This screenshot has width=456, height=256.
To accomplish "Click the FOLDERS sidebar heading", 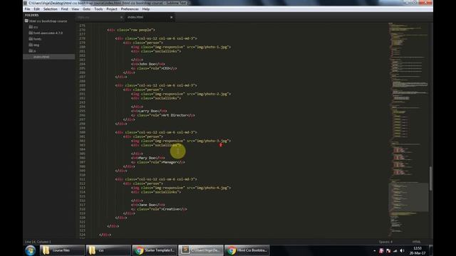I will tap(31, 15).
